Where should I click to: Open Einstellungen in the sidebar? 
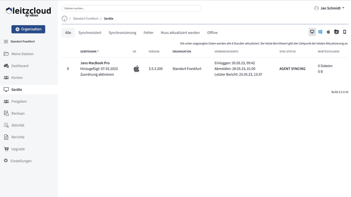pos(21,161)
